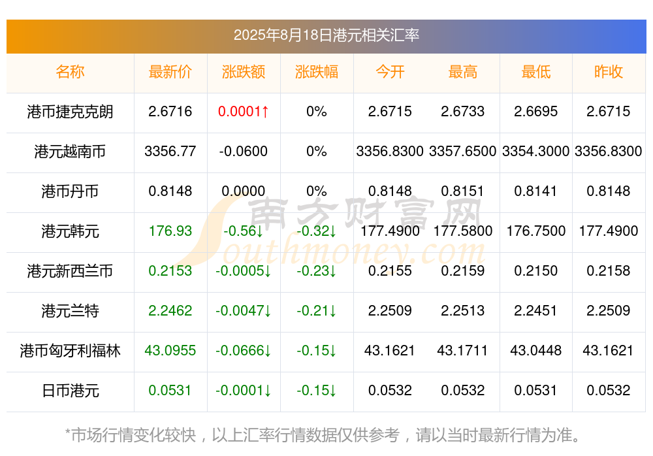This screenshot has width=653, height=456.
Task: Click the 港币捷克克朗 row name
Action: [70, 112]
